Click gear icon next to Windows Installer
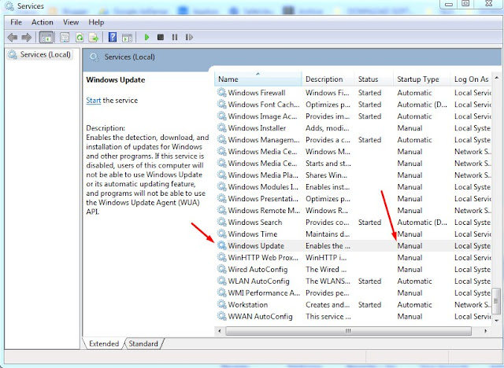The height and width of the screenshot is (368, 504). tap(222, 127)
